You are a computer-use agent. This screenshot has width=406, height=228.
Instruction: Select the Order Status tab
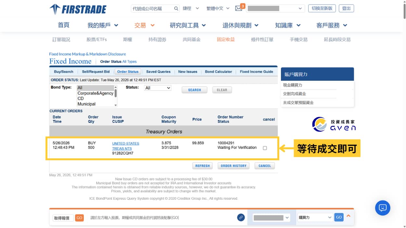click(128, 72)
